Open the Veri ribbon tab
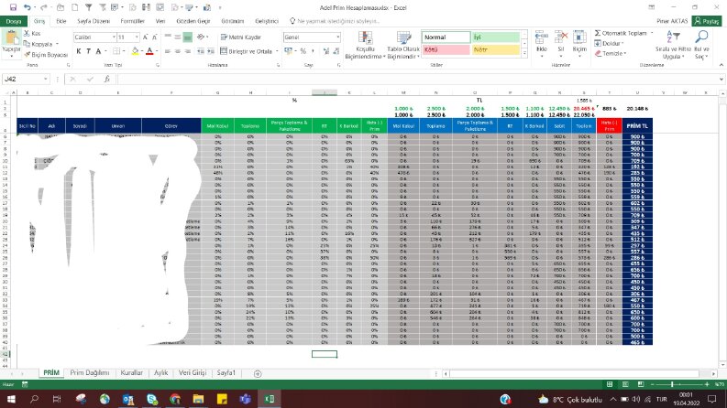Viewport: 727px width, 408px height. (x=160, y=21)
